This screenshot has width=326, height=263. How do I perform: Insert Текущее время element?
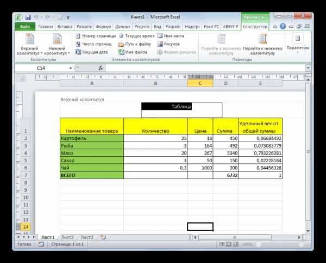click(x=136, y=36)
